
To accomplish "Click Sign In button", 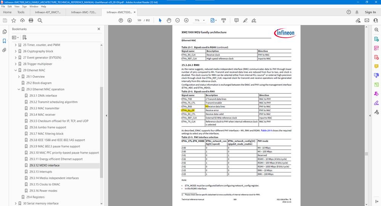I will pos(370,12).
